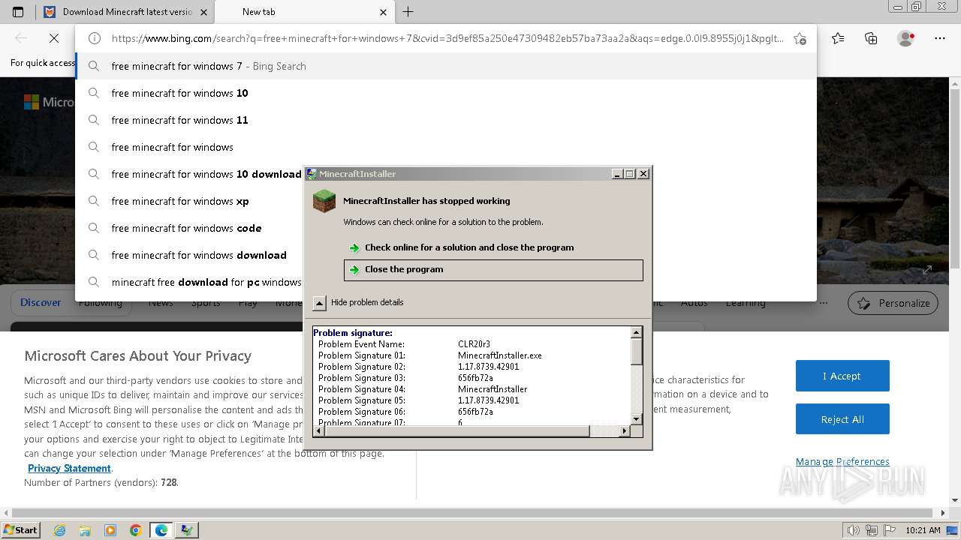Expand the background image on New tab page
961x540 pixels.
pos(927,269)
